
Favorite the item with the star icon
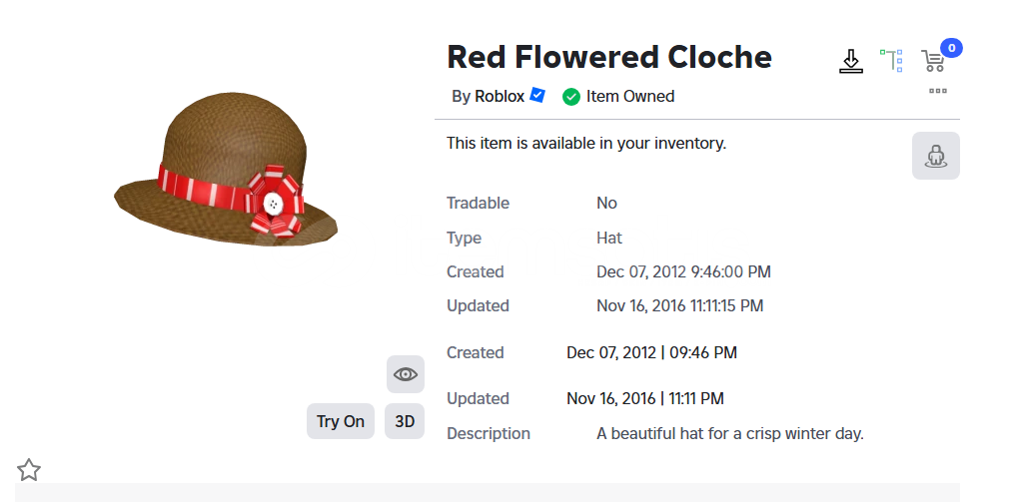point(29,469)
